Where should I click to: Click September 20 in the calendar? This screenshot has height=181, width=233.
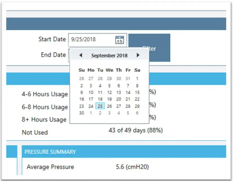click(119, 99)
